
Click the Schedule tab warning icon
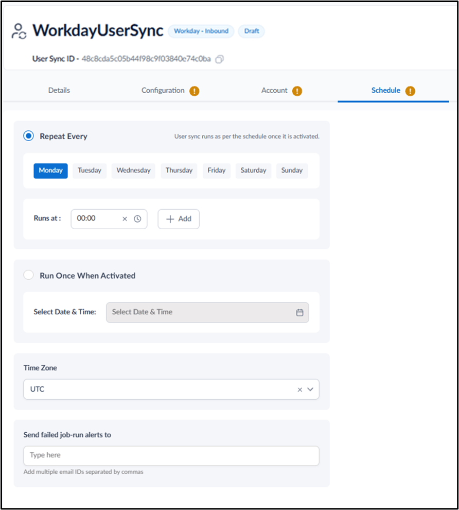pos(410,91)
